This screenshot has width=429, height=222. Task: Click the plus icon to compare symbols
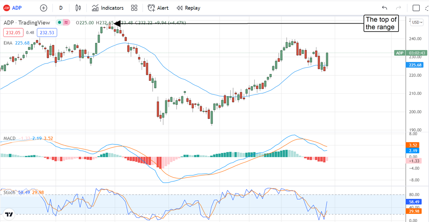click(x=44, y=8)
